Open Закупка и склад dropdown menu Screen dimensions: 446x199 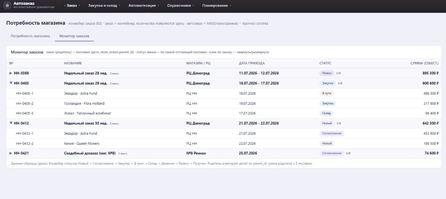[x=104, y=6]
